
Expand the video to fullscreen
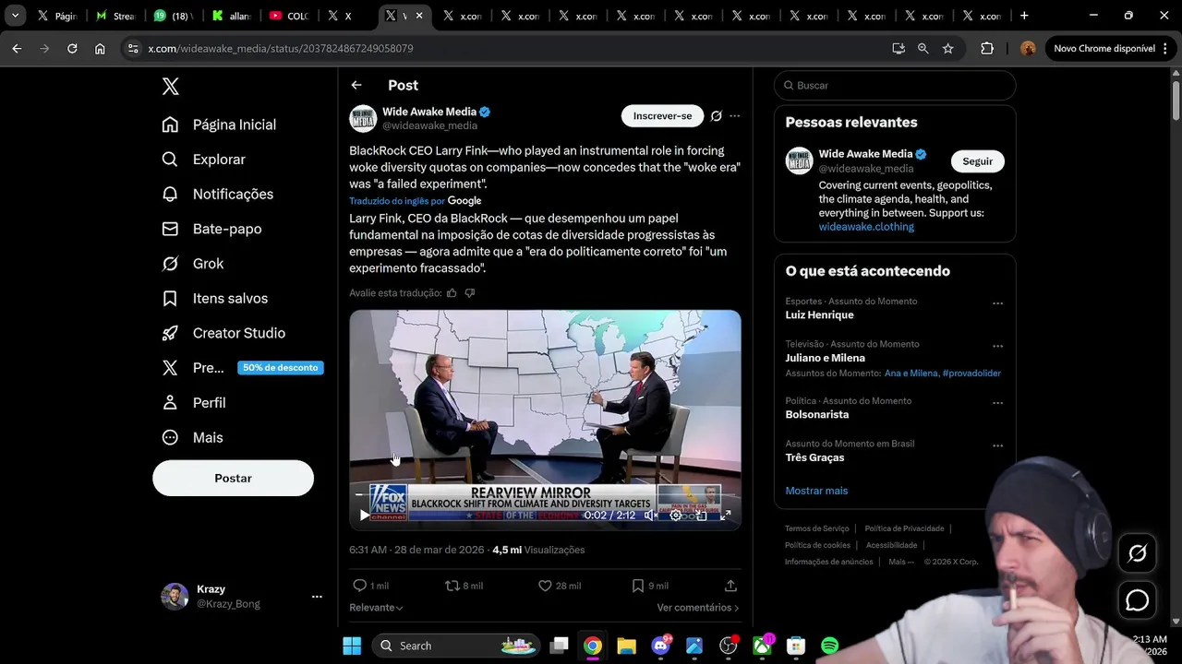726,515
